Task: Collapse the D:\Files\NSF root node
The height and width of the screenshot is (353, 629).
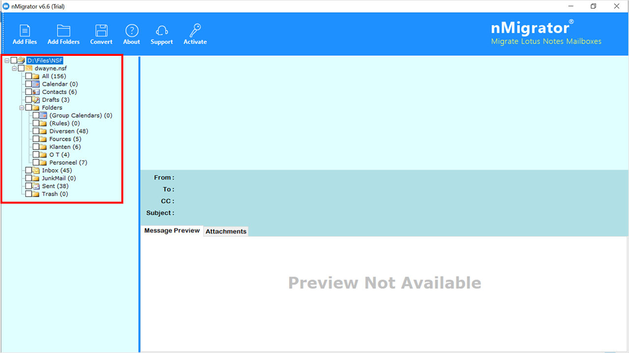Action: 7,60
